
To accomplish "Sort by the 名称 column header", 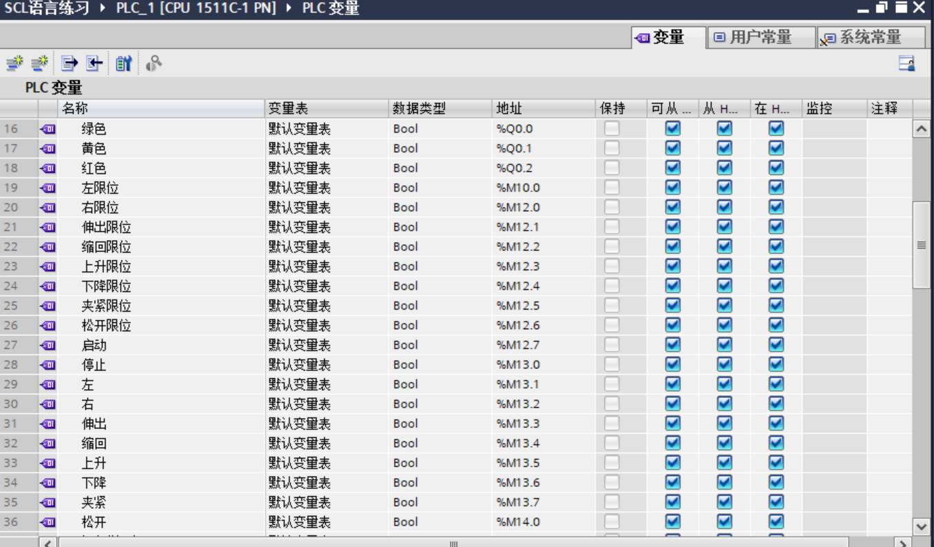I will [x=162, y=108].
